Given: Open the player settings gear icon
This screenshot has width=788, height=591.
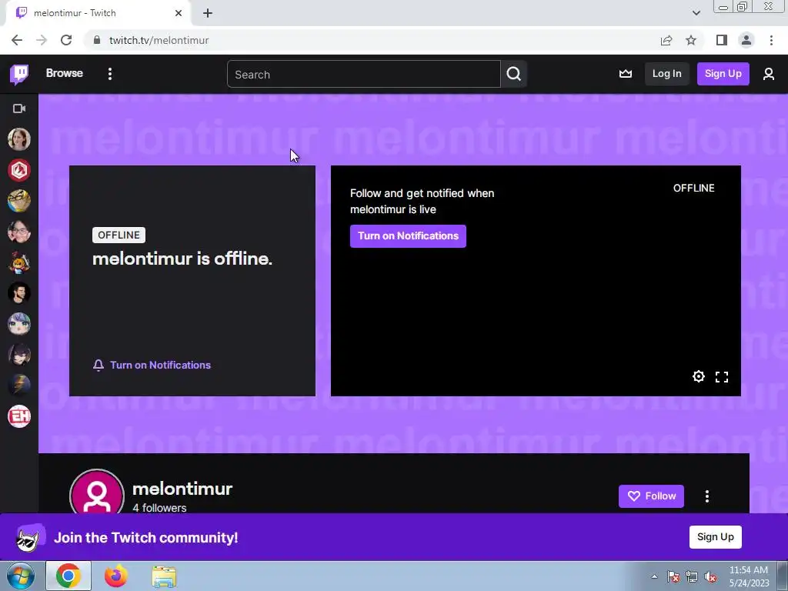Looking at the screenshot, I should pos(699,376).
